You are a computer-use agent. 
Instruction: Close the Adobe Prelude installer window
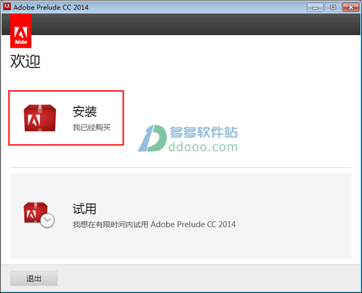coord(351,7)
